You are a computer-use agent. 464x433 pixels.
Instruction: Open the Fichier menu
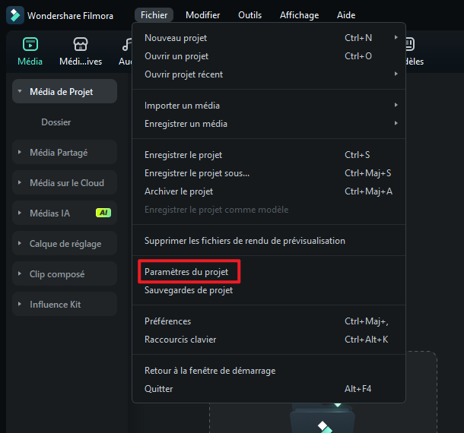pyautogui.click(x=154, y=15)
